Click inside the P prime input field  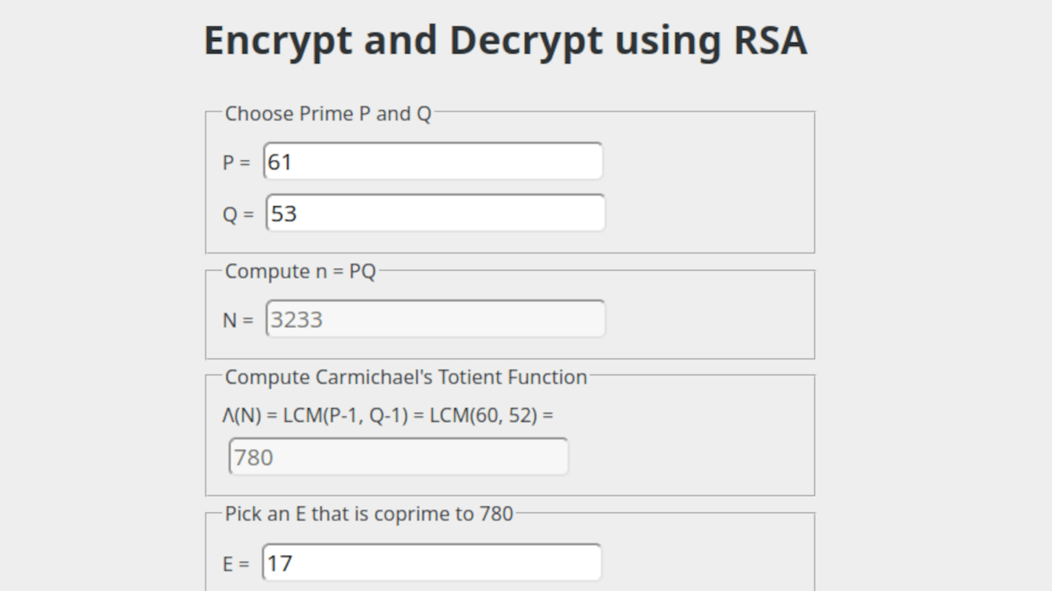(x=433, y=162)
